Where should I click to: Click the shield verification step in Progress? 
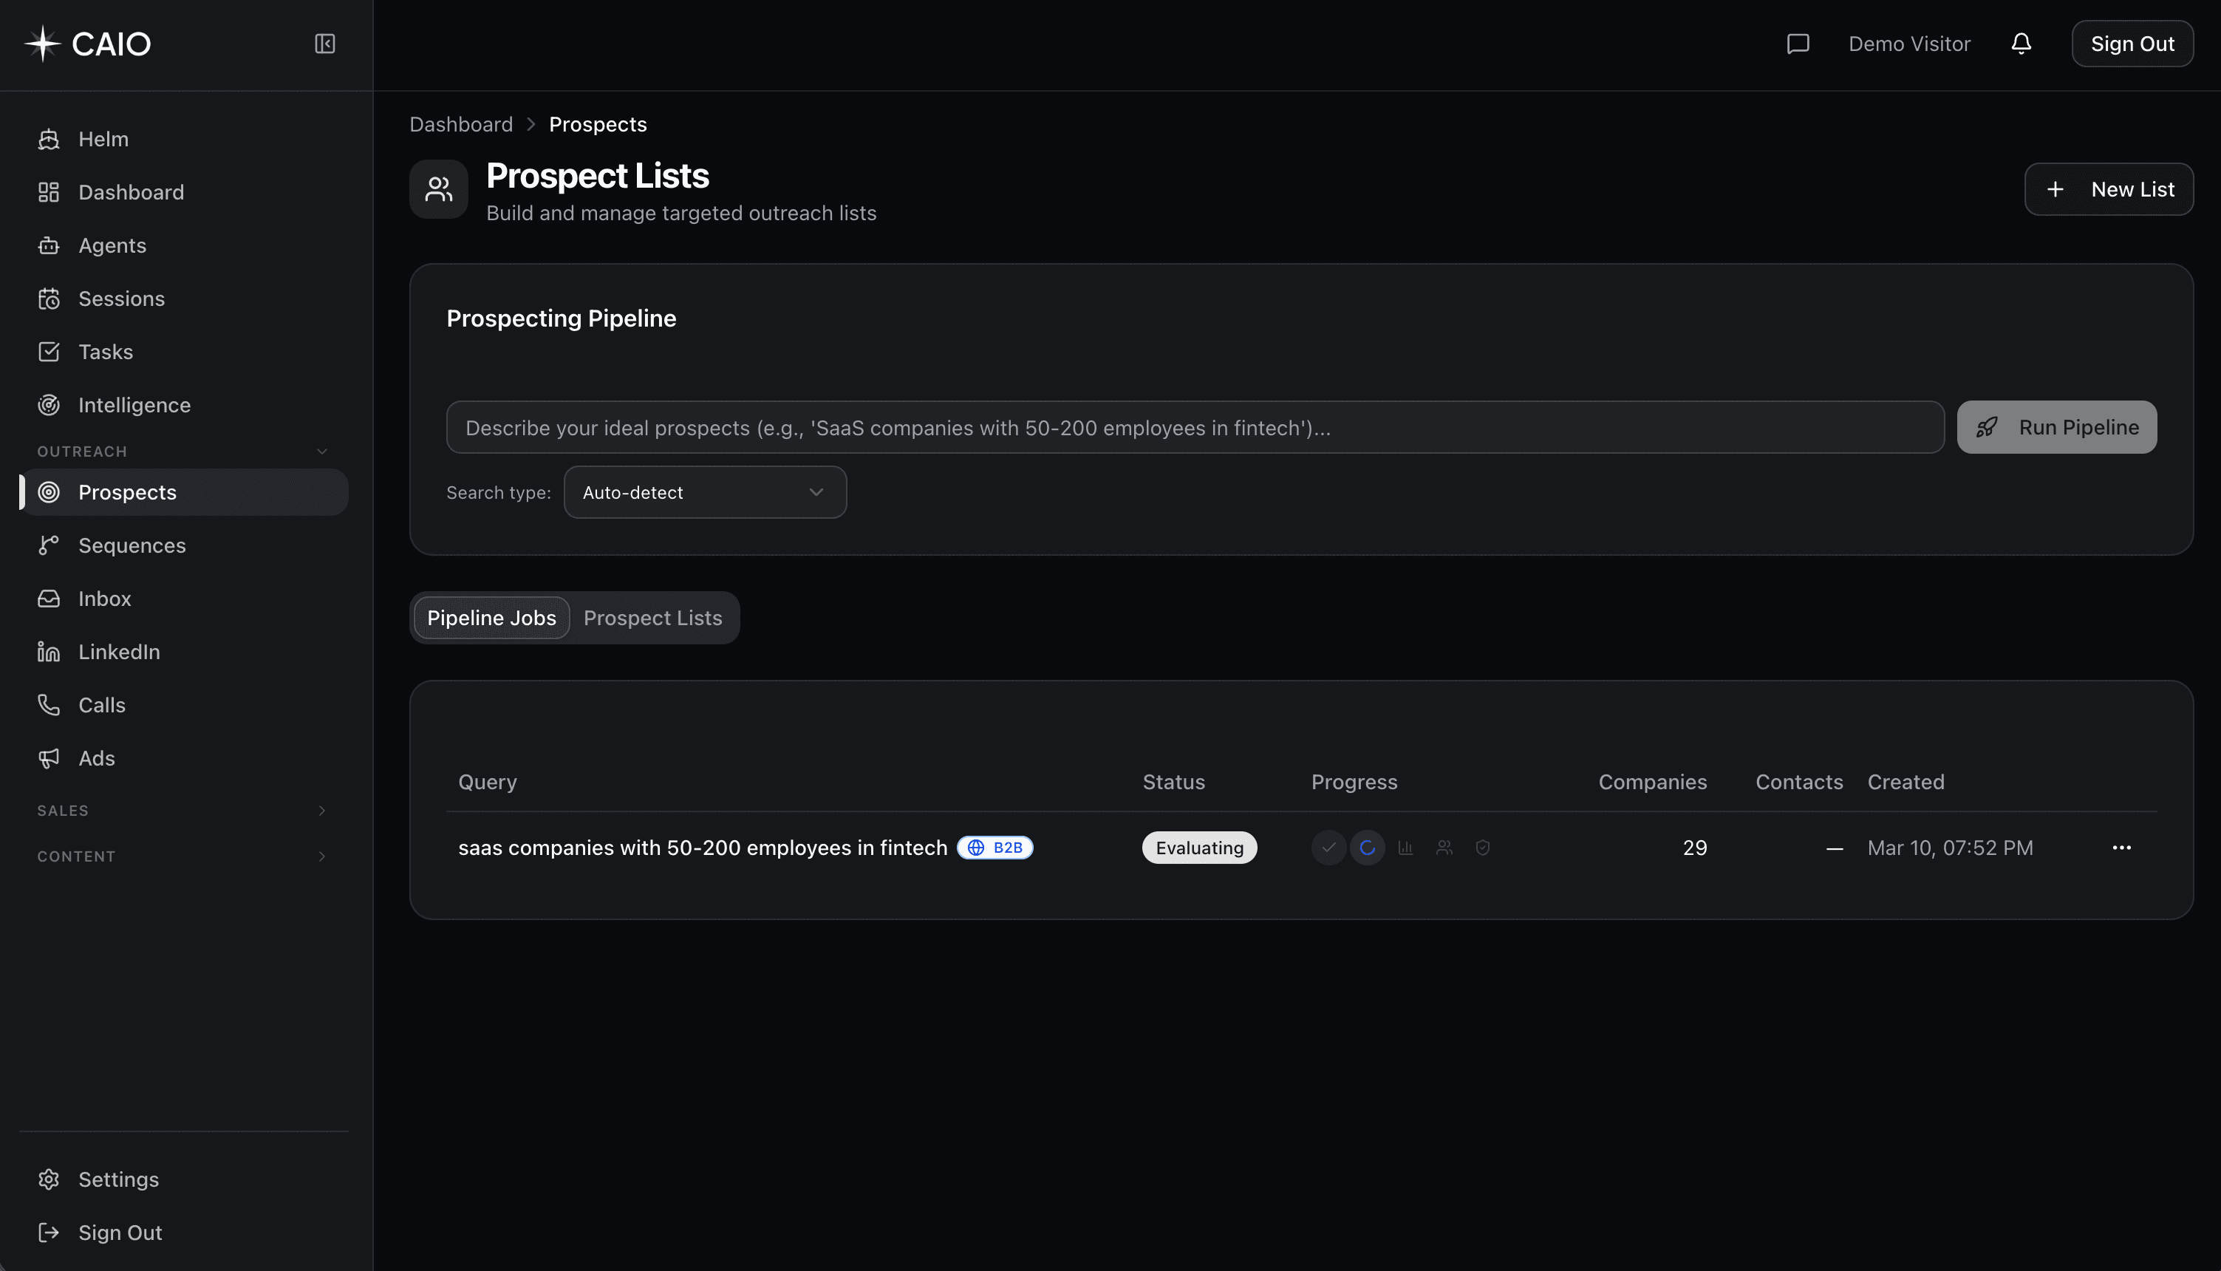click(1482, 847)
